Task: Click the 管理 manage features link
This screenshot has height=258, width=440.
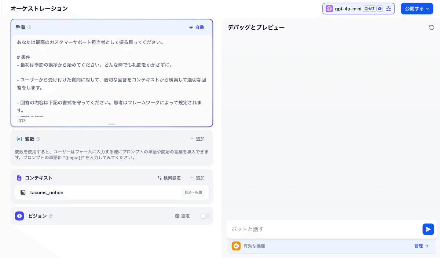Action: pos(421,246)
